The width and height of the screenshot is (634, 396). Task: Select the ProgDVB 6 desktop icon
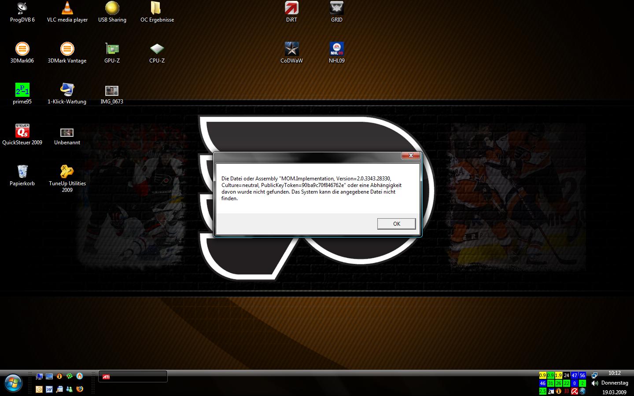22,12
